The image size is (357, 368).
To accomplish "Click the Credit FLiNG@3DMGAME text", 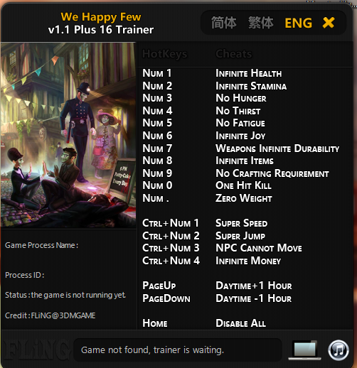I will [50, 315].
